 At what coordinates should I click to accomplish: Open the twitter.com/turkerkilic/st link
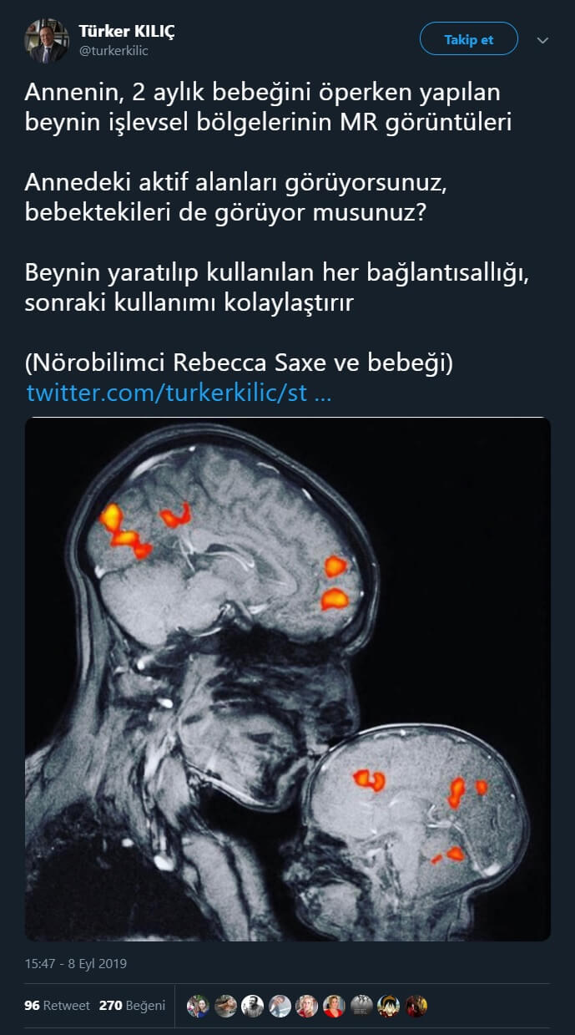pos(179,393)
